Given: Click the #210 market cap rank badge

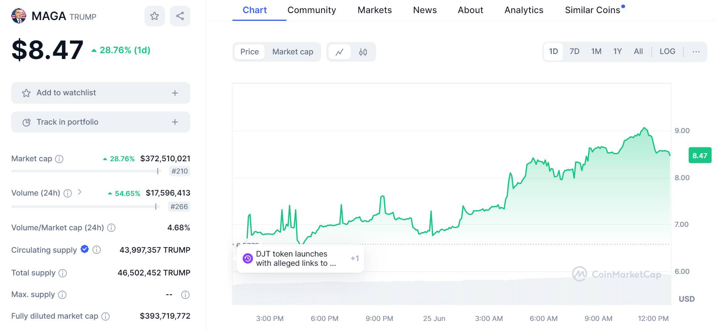Looking at the screenshot, I should 180,171.
